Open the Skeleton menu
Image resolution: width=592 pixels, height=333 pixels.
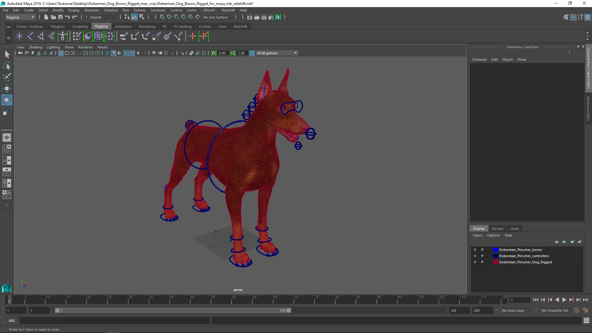pos(111,10)
